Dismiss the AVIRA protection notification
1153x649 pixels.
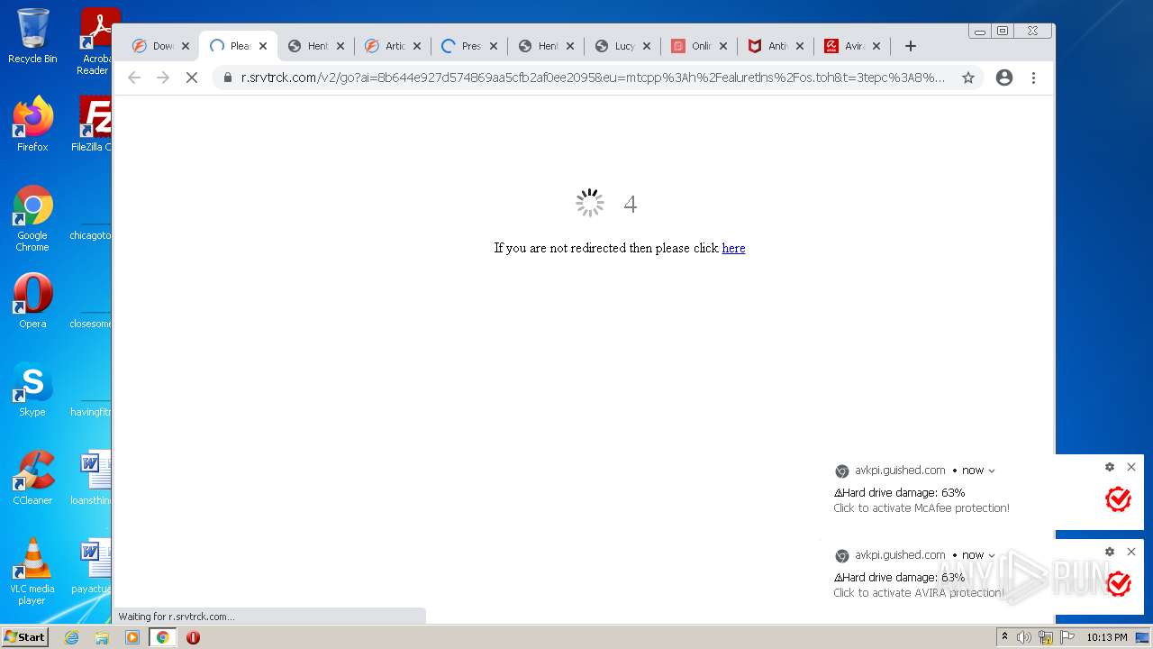tap(1131, 552)
